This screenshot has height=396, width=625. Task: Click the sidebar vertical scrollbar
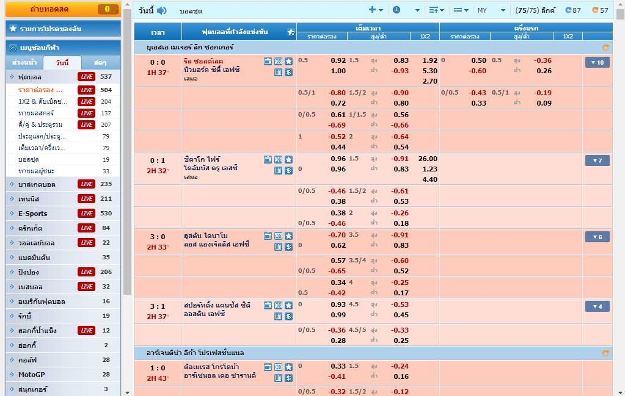tap(127, 151)
